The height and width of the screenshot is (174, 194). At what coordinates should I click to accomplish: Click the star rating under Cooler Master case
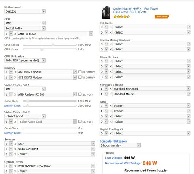(x=122, y=17)
